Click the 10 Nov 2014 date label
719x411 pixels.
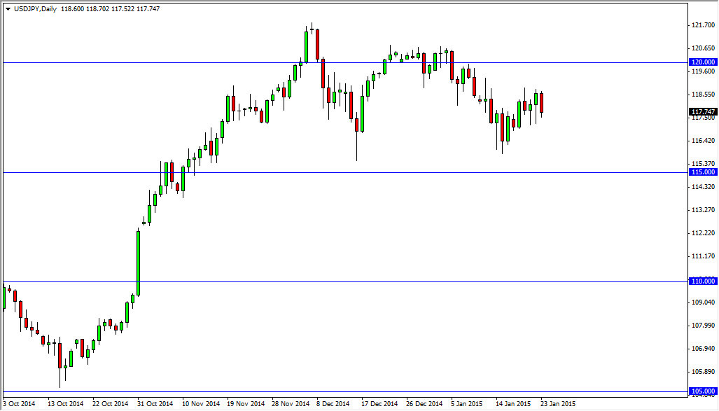tap(201, 404)
